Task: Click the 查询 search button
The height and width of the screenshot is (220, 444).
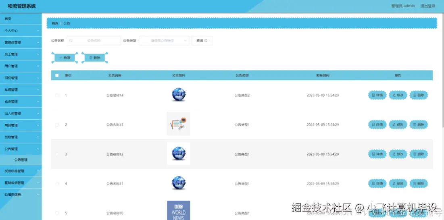Action: 202,40
